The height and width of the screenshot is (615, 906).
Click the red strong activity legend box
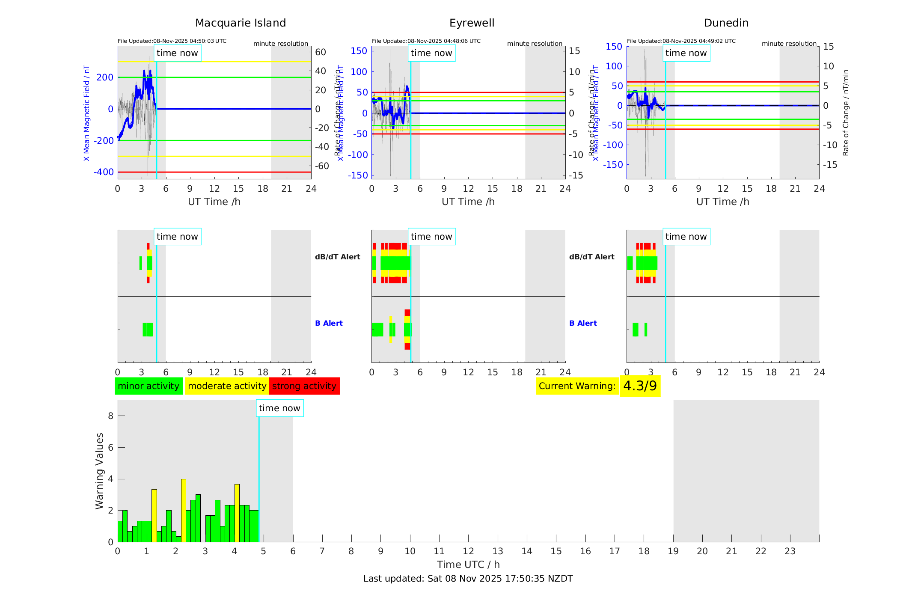pos(304,386)
